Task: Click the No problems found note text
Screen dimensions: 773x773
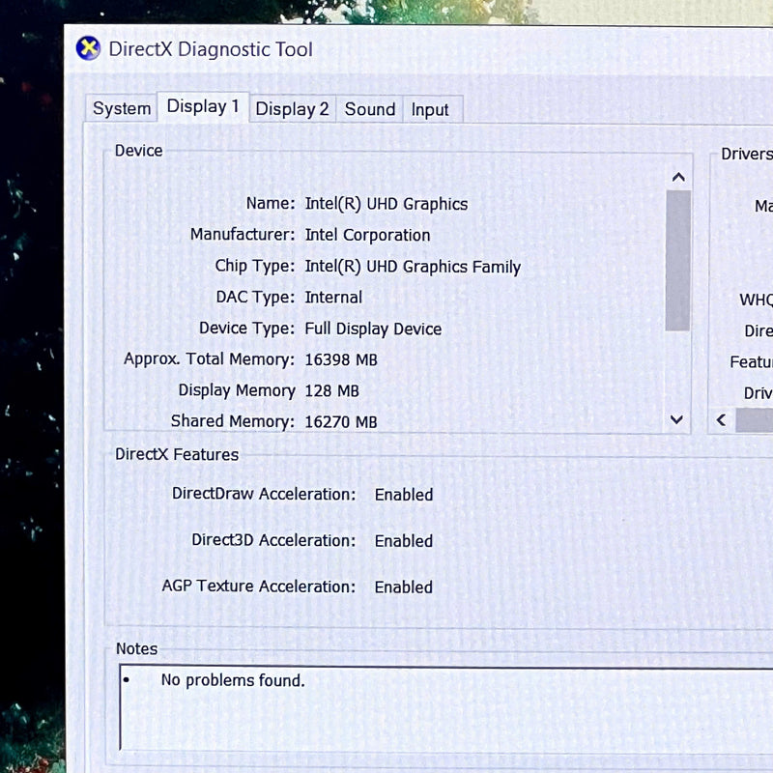Action: tap(233, 680)
